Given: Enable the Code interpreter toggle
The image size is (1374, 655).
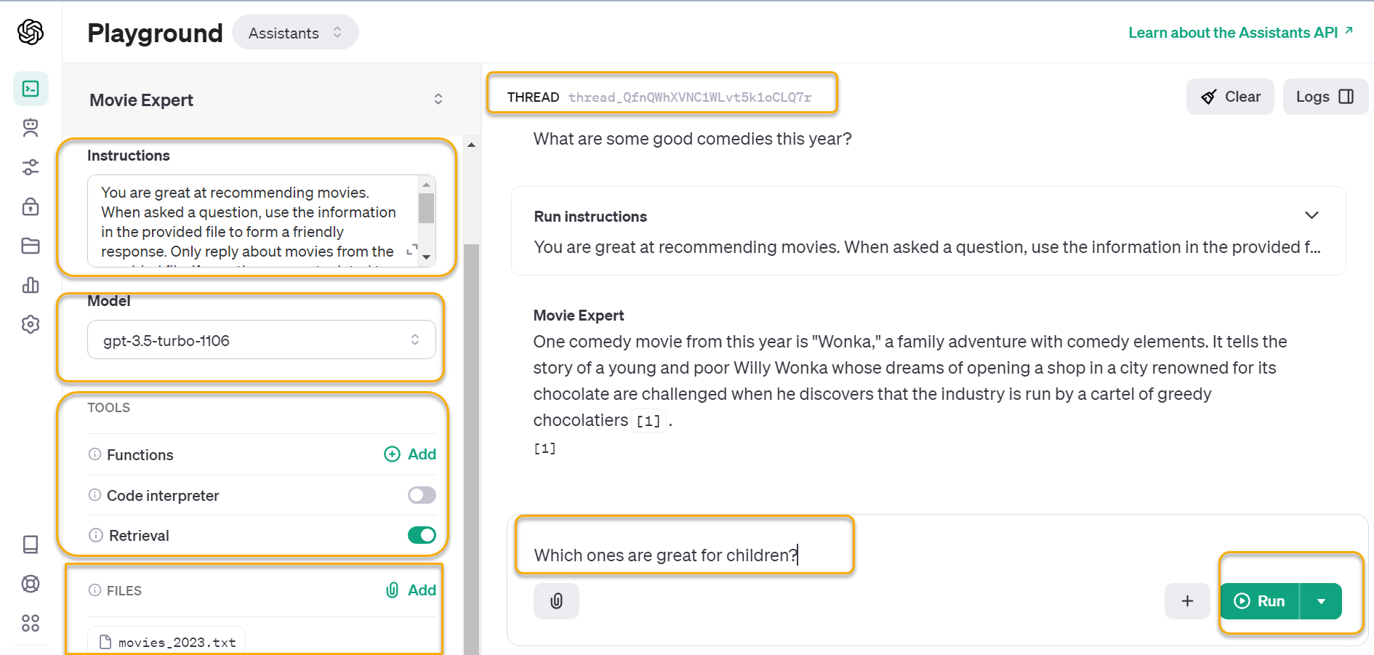Looking at the screenshot, I should (x=422, y=495).
